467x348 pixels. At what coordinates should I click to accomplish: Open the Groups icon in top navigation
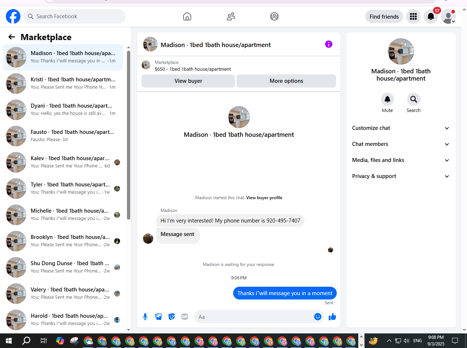(274, 16)
